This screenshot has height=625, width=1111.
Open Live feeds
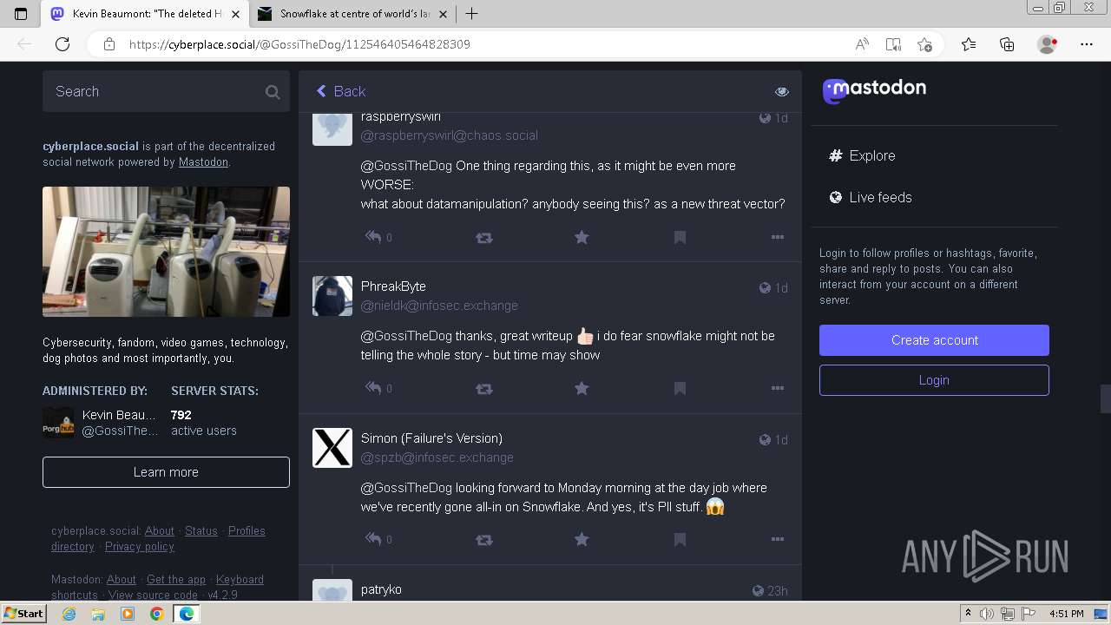click(x=871, y=197)
